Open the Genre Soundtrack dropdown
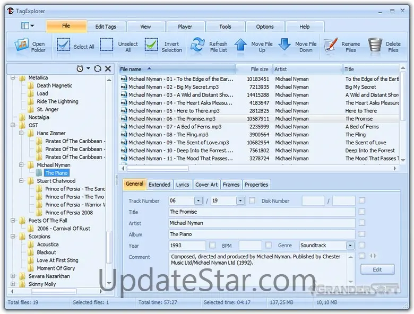The height and width of the screenshot is (314, 414). click(350, 246)
